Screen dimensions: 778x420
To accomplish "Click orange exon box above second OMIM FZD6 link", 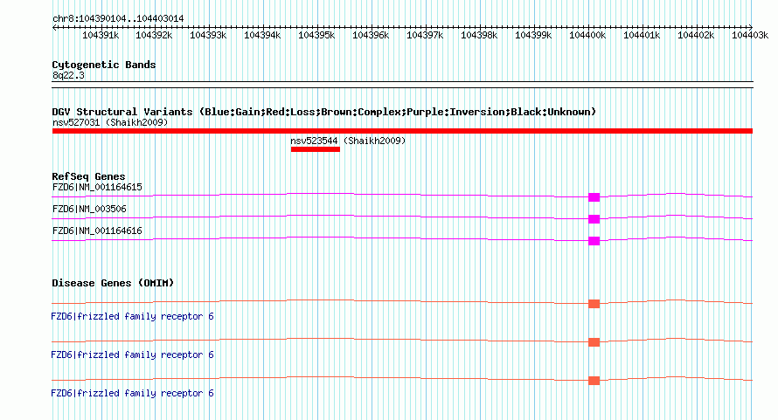I will pyautogui.click(x=594, y=342).
